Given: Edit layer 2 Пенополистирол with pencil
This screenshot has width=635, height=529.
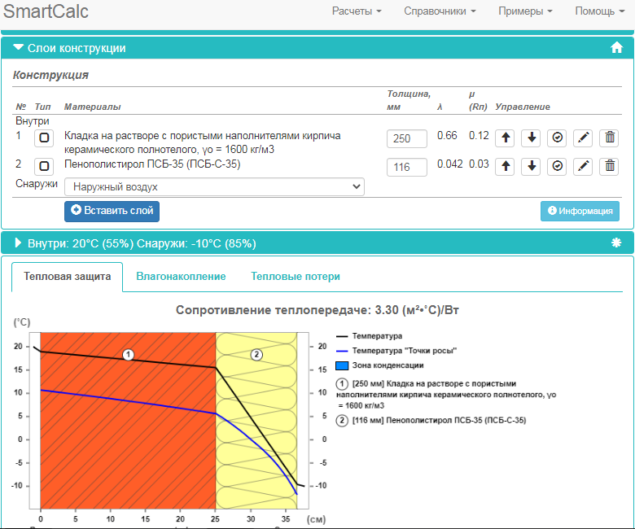Looking at the screenshot, I should pyautogui.click(x=583, y=166).
